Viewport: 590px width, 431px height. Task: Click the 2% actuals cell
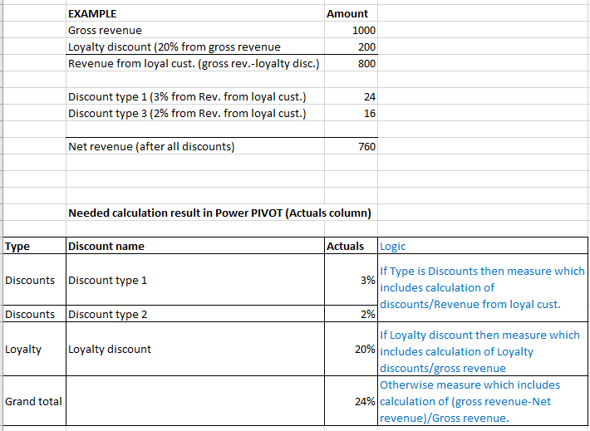coord(351,314)
